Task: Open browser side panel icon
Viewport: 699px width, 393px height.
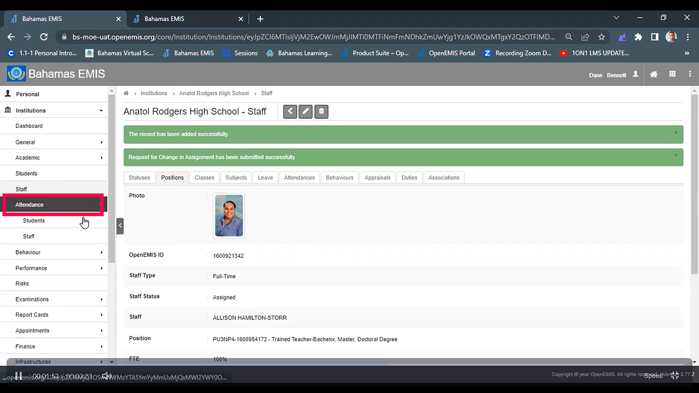Action: [x=655, y=37]
